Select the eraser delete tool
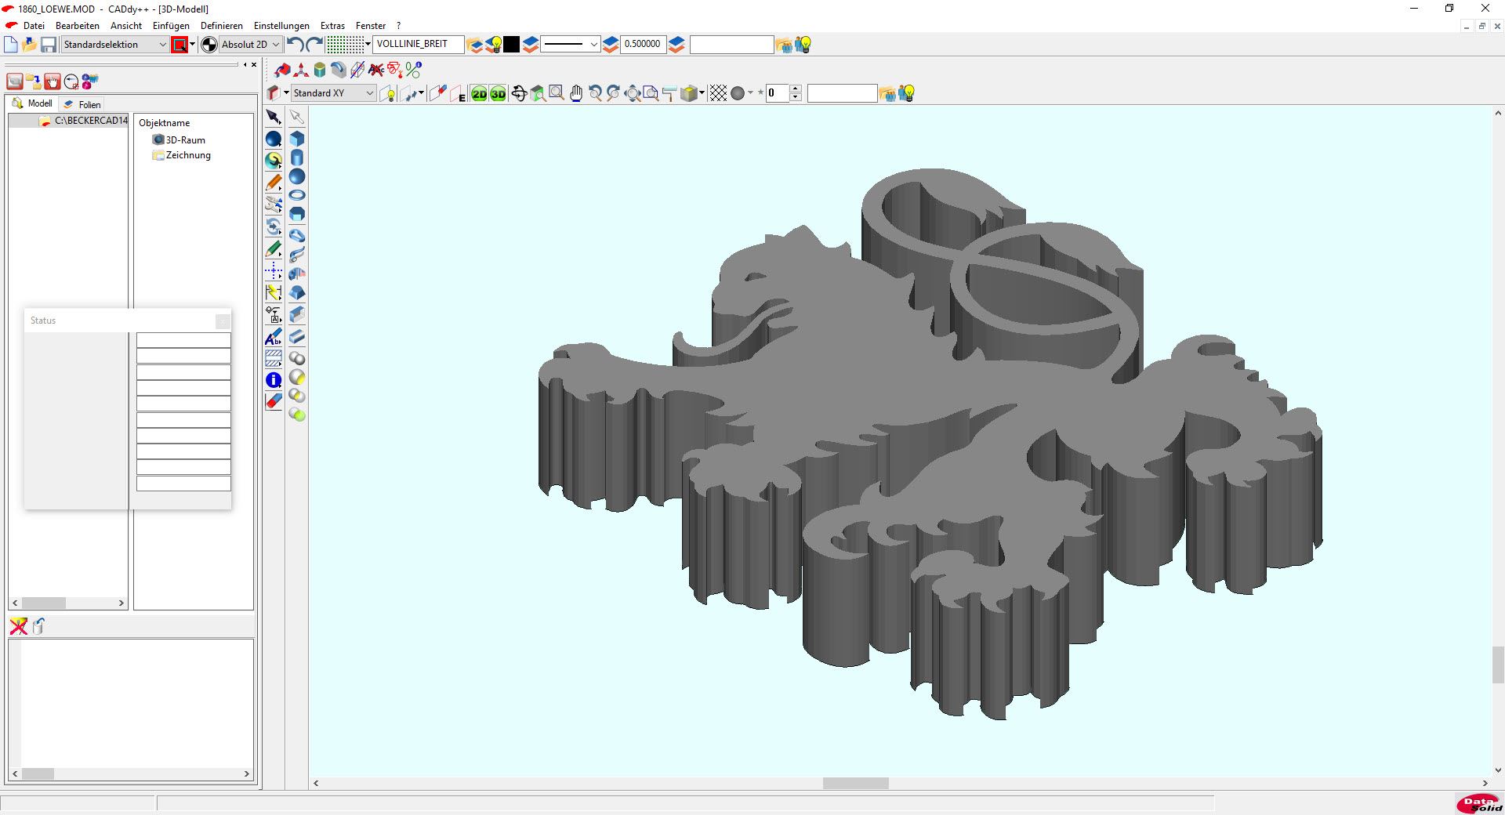 [x=274, y=401]
